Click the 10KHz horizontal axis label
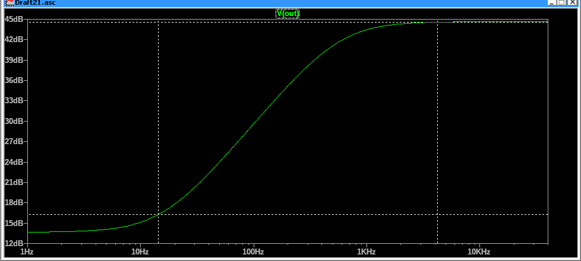Screen dimensions: 581x261 click(479, 252)
